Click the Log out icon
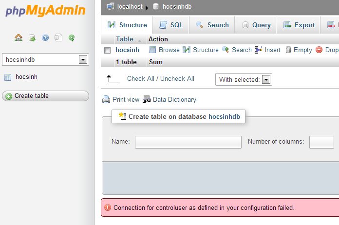The width and height of the screenshot is (339, 225). click(x=32, y=38)
